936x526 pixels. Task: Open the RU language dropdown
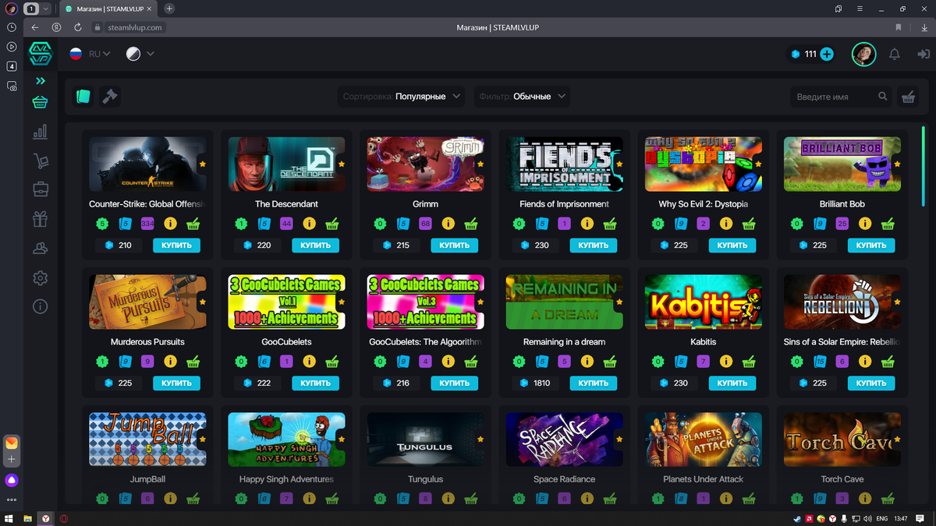point(90,54)
